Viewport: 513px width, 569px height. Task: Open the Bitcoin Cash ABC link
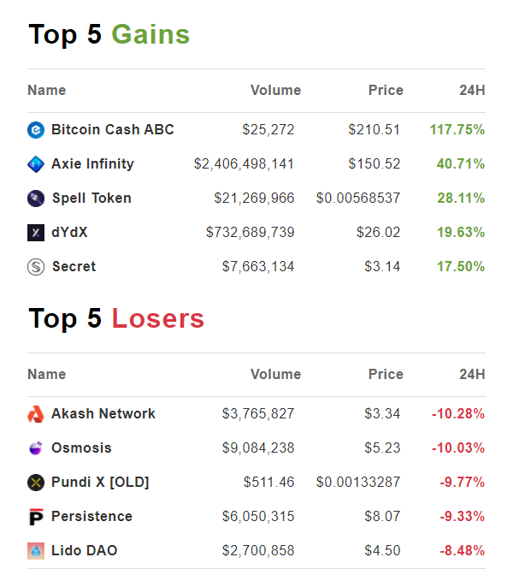pos(112,130)
